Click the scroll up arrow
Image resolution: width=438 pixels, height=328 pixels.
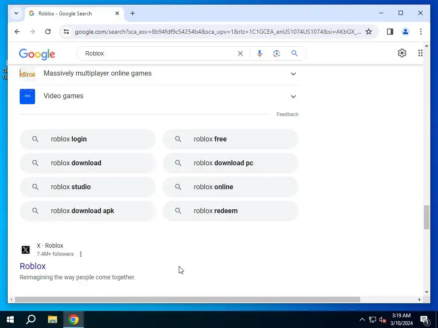(426, 45)
